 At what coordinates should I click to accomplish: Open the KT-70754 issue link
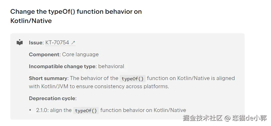click(x=57, y=43)
